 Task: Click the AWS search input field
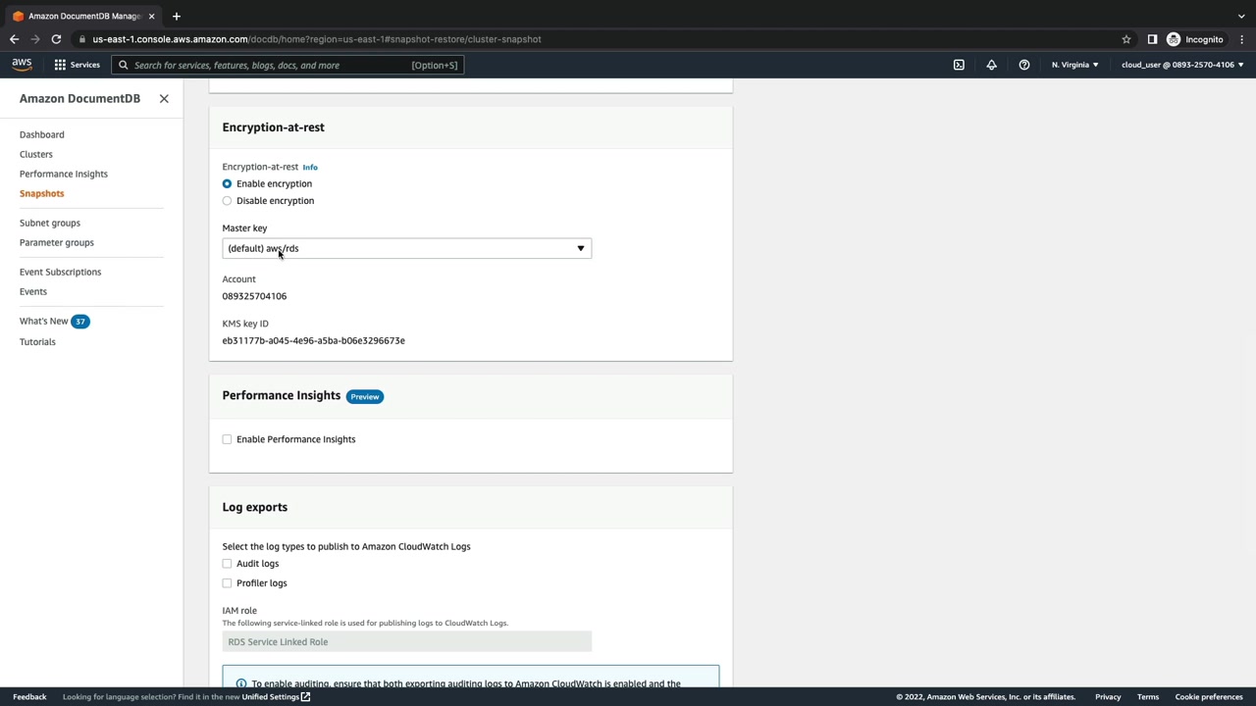coord(288,65)
